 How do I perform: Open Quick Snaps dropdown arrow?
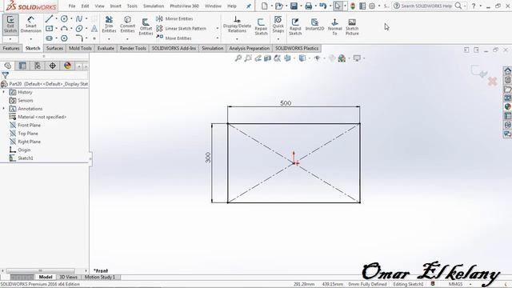coord(278,39)
